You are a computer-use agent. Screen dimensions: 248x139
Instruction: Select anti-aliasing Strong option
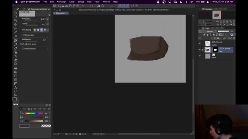click(x=45, y=30)
